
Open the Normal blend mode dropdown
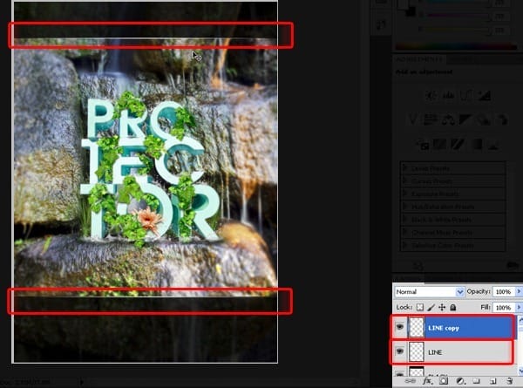(430, 292)
